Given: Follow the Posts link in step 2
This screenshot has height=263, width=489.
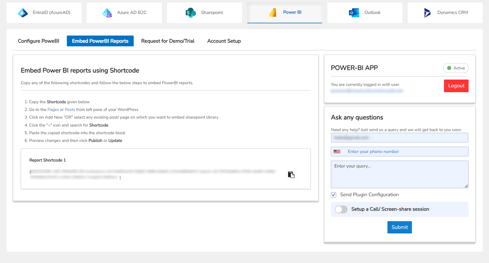Looking at the screenshot, I should 70,109.
